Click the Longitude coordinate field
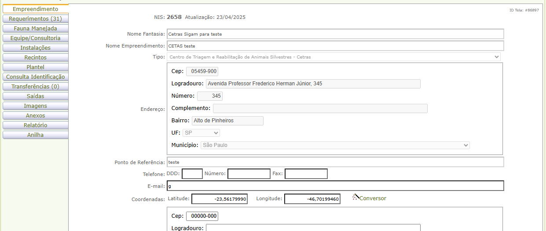This screenshot has width=546, height=231. pyautogui.click(x=312, y=199)
